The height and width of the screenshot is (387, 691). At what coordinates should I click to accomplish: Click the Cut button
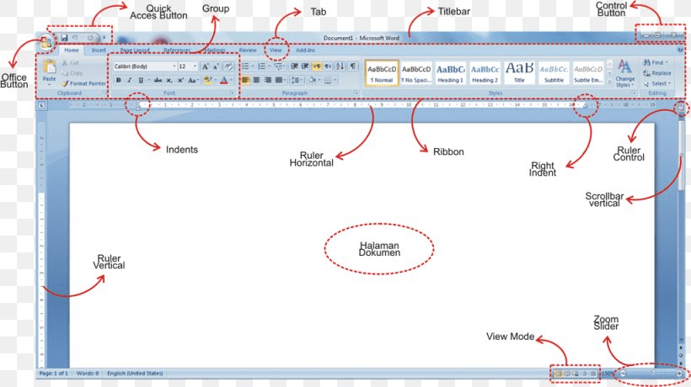pos(71,63)
